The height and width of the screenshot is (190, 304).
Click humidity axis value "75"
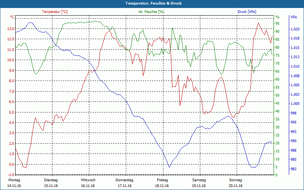277,55
